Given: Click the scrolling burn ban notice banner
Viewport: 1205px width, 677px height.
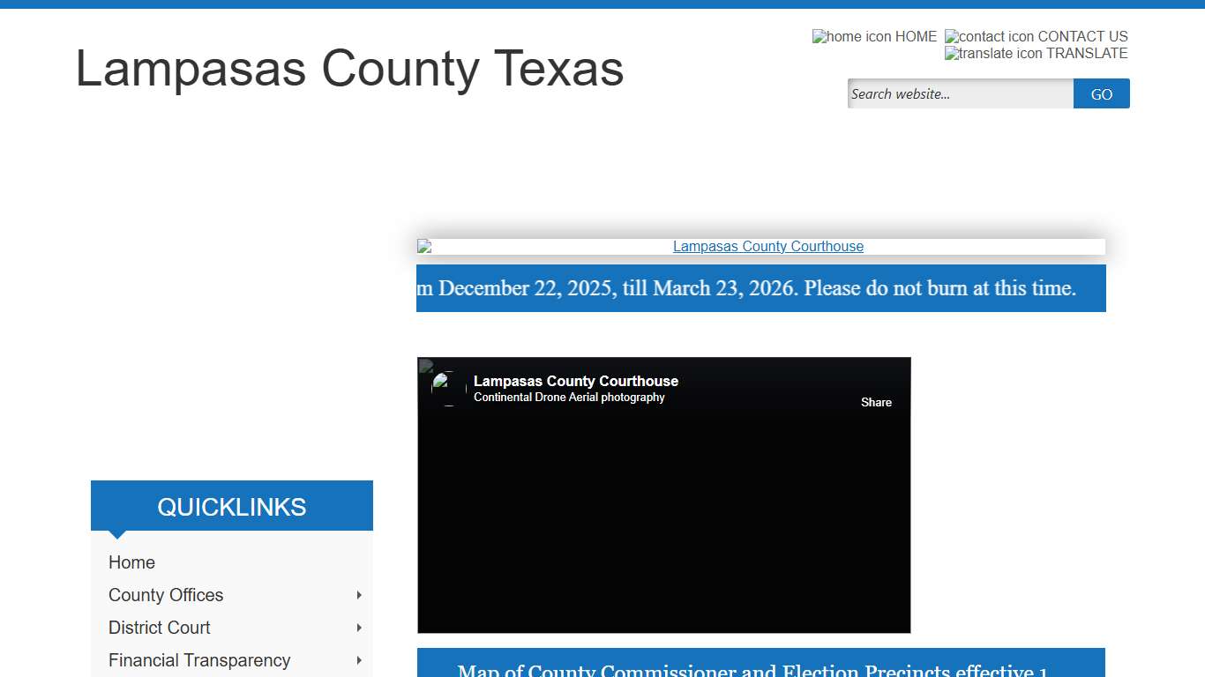Looking at the screenshot, I should point(760,288).
